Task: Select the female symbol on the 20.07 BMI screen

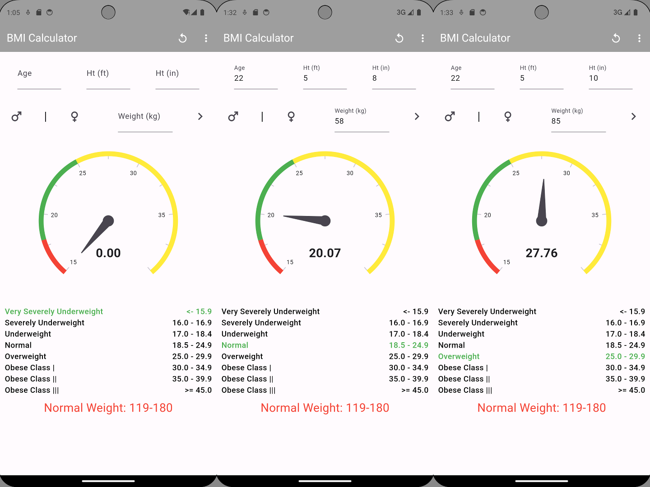Action: tap(291, 117)
